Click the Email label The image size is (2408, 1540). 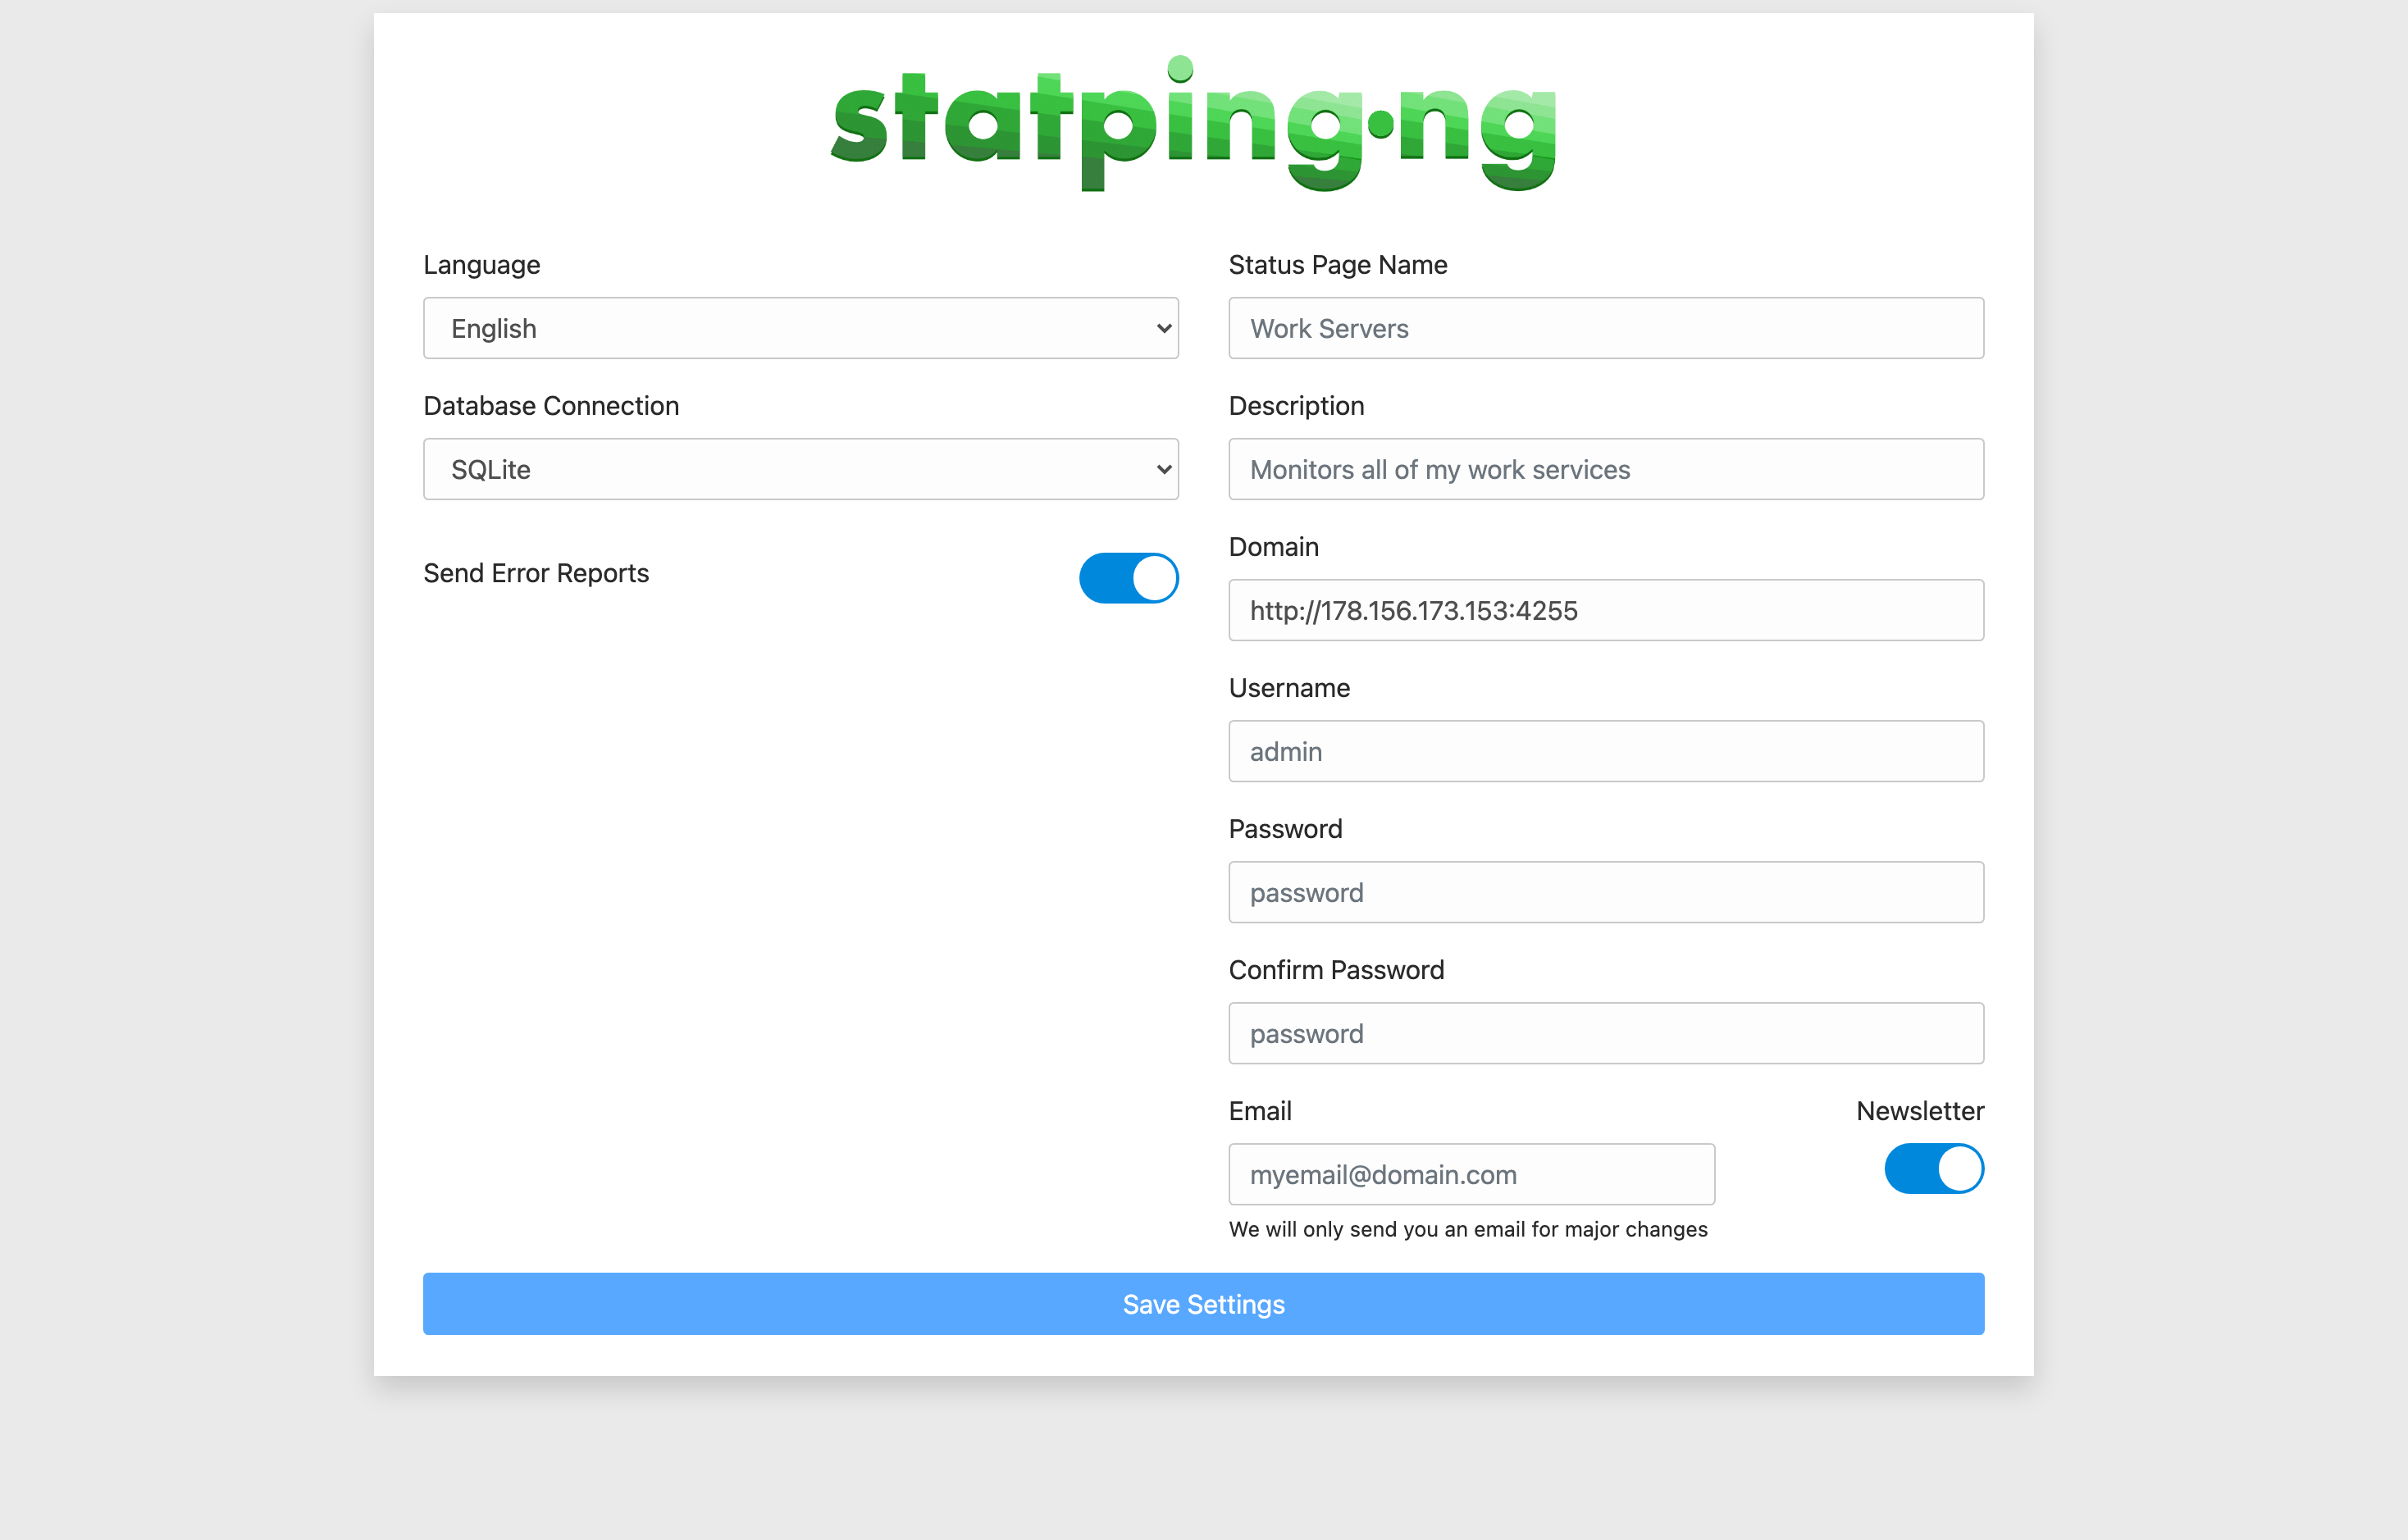[x=1260, y=1111]
